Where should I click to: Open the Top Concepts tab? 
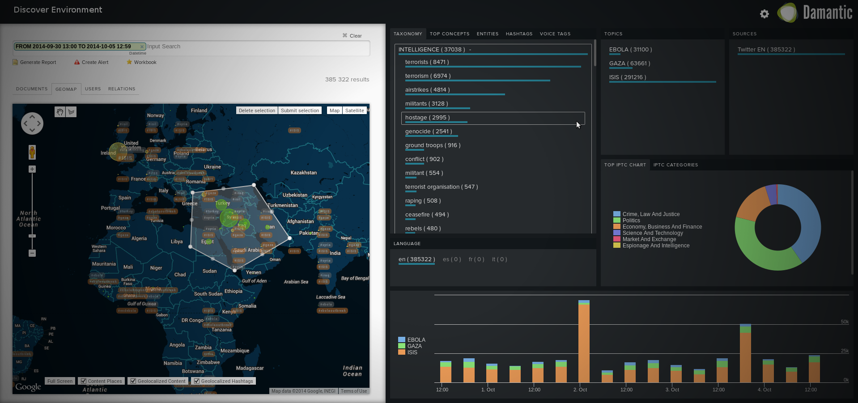450,34
